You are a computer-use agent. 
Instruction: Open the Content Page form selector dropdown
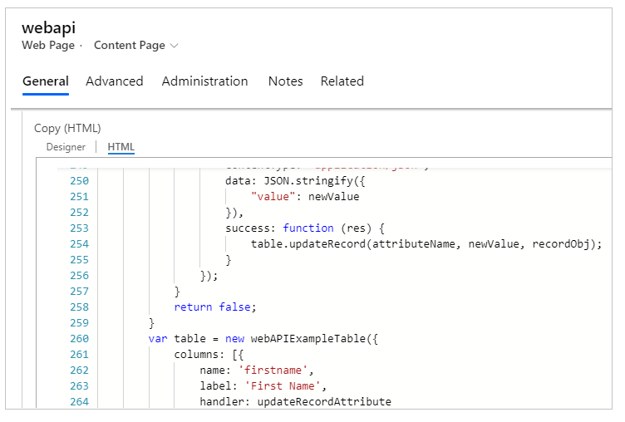click(136, 46)
